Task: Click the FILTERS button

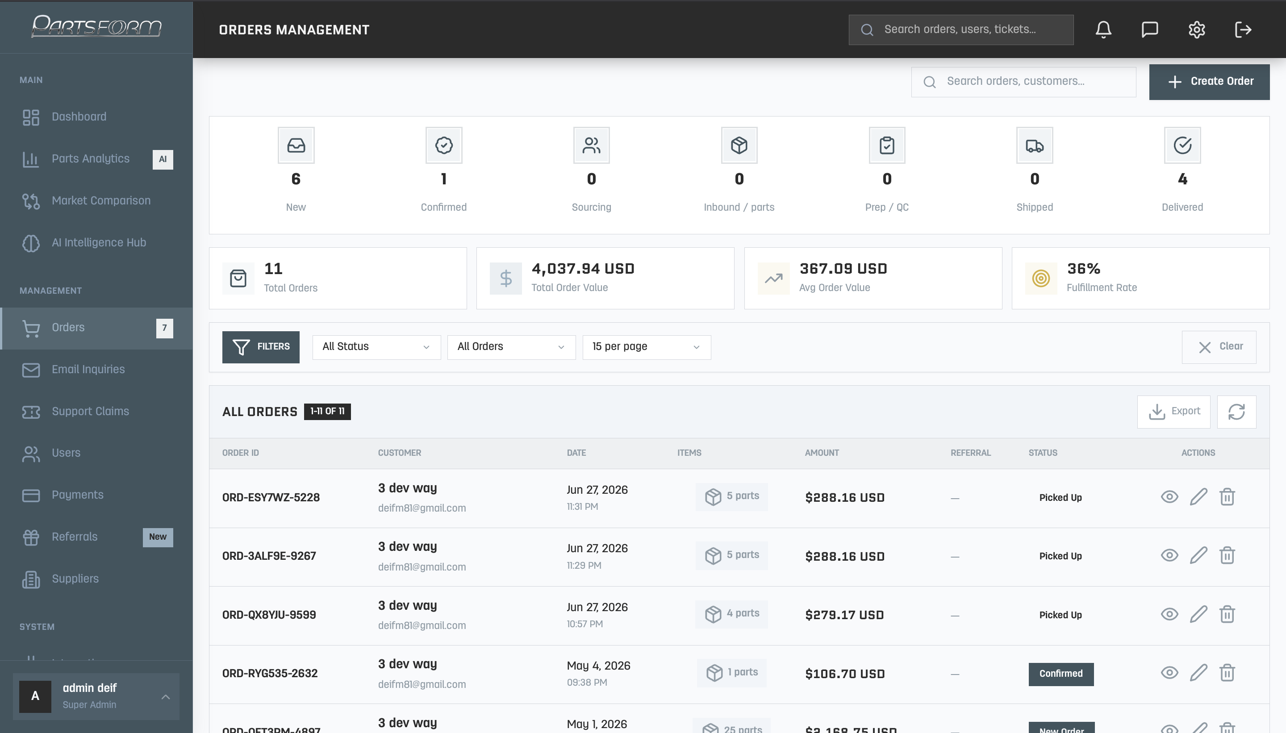Action: (261, 347)
